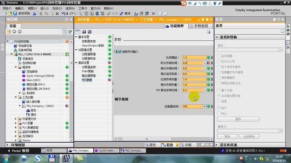Toggle the 启用手动输入 checkbox

[x=120, y=52]
